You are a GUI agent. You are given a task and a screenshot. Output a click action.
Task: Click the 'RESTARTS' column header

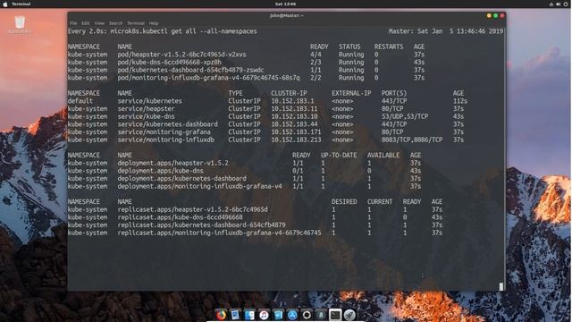[389, 47]
